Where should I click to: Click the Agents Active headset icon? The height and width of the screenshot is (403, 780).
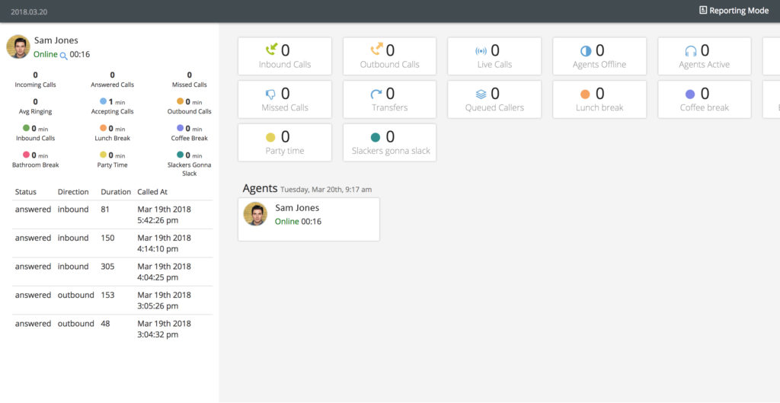click(x=691, y=51)
